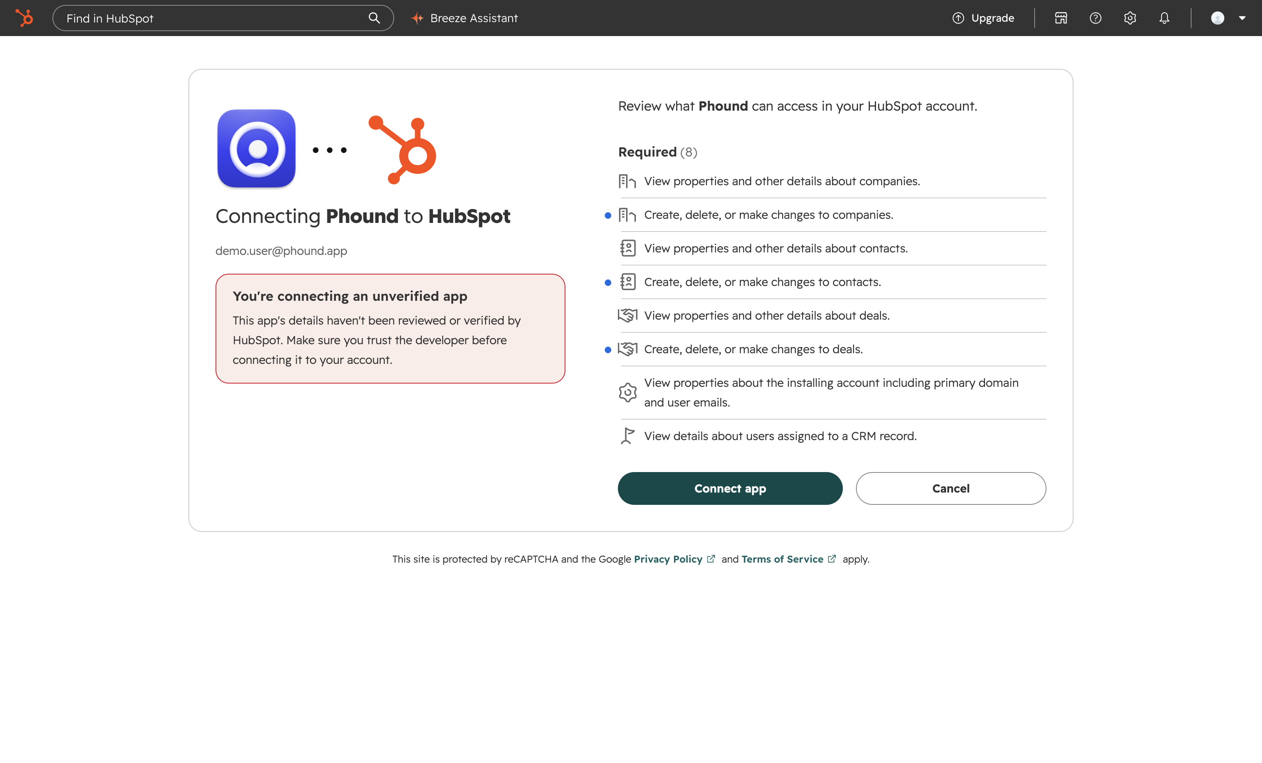Click the external link icon after Privacy Policy
Image resolution: width=1262 pixels, height=763 pixels.
pyautogui.click(x=711, y=559)
